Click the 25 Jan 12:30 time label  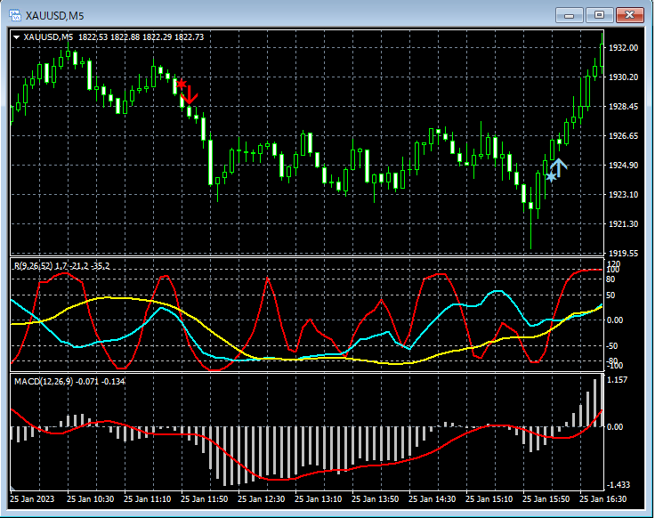pos(263,499)
